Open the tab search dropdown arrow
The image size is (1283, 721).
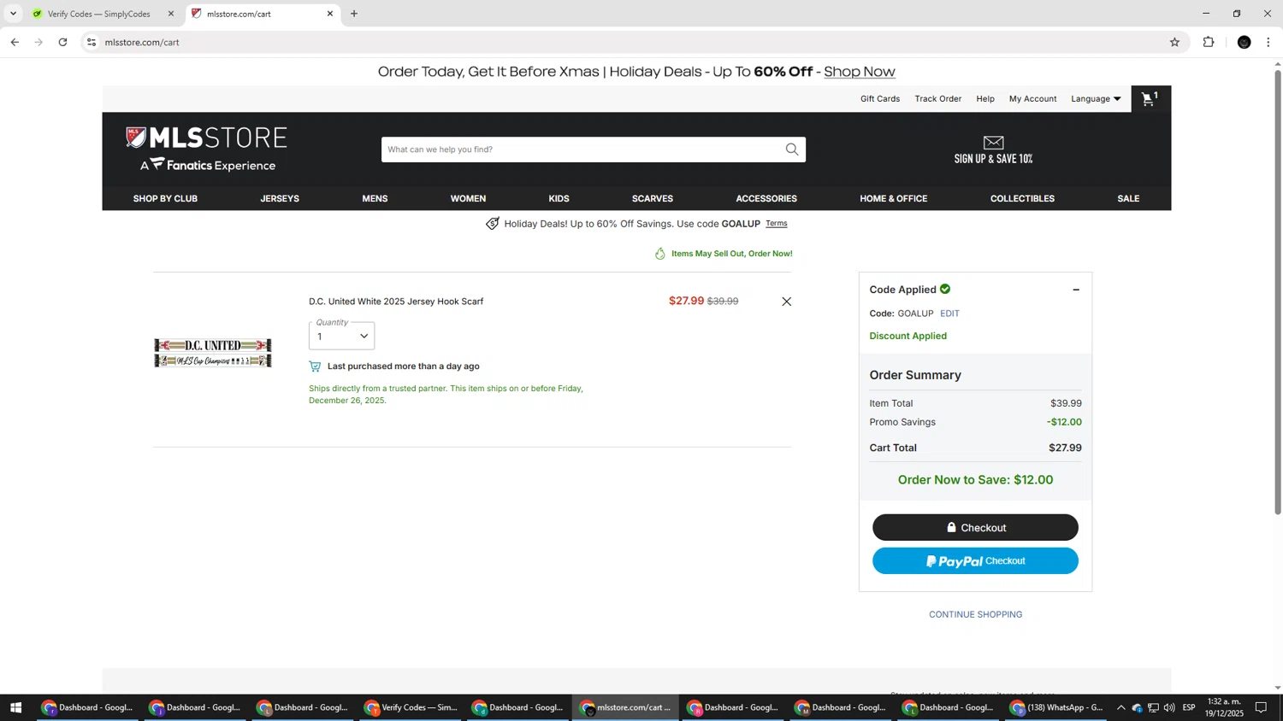(x=13, y=14)
